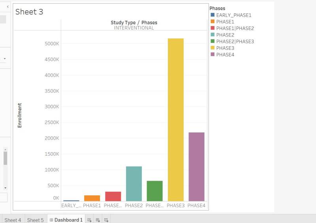
Task: Select the tall yellow PHASE3 bar
Action: coord(175,119)
